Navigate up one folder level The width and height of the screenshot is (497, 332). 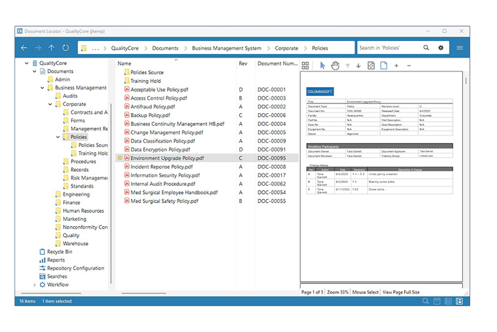pyautogui.click(x=51, y=48)
